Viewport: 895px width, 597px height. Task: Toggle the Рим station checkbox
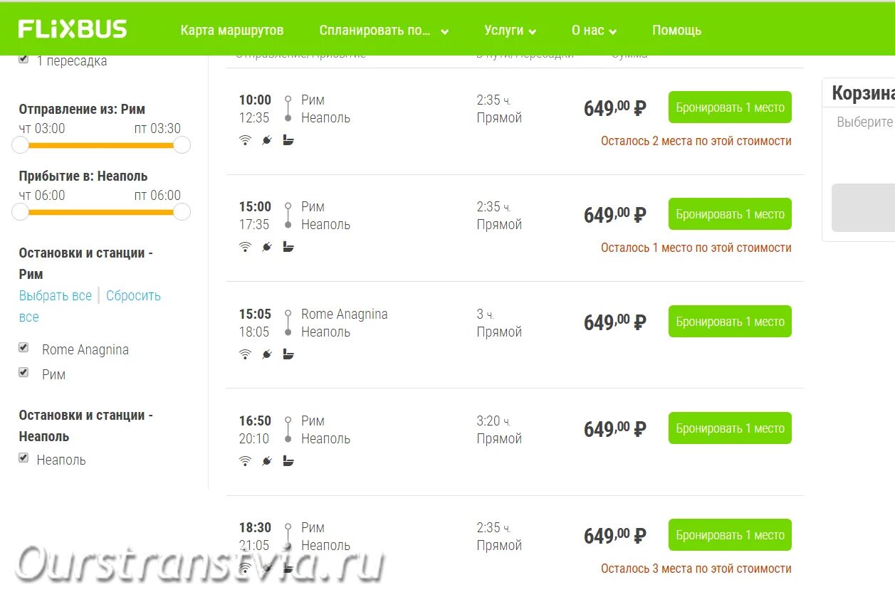click(x=23, y=373)
